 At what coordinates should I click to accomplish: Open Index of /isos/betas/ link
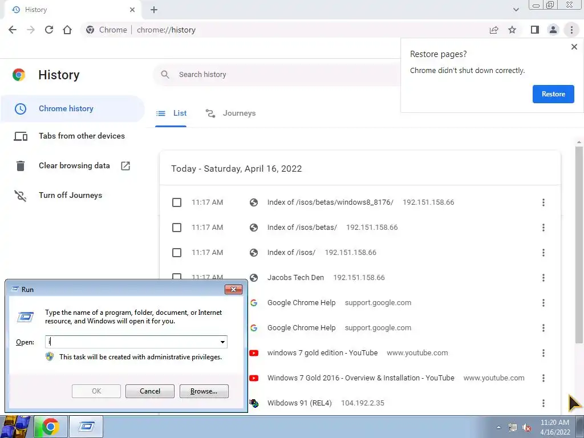click(x=302, y=227)
